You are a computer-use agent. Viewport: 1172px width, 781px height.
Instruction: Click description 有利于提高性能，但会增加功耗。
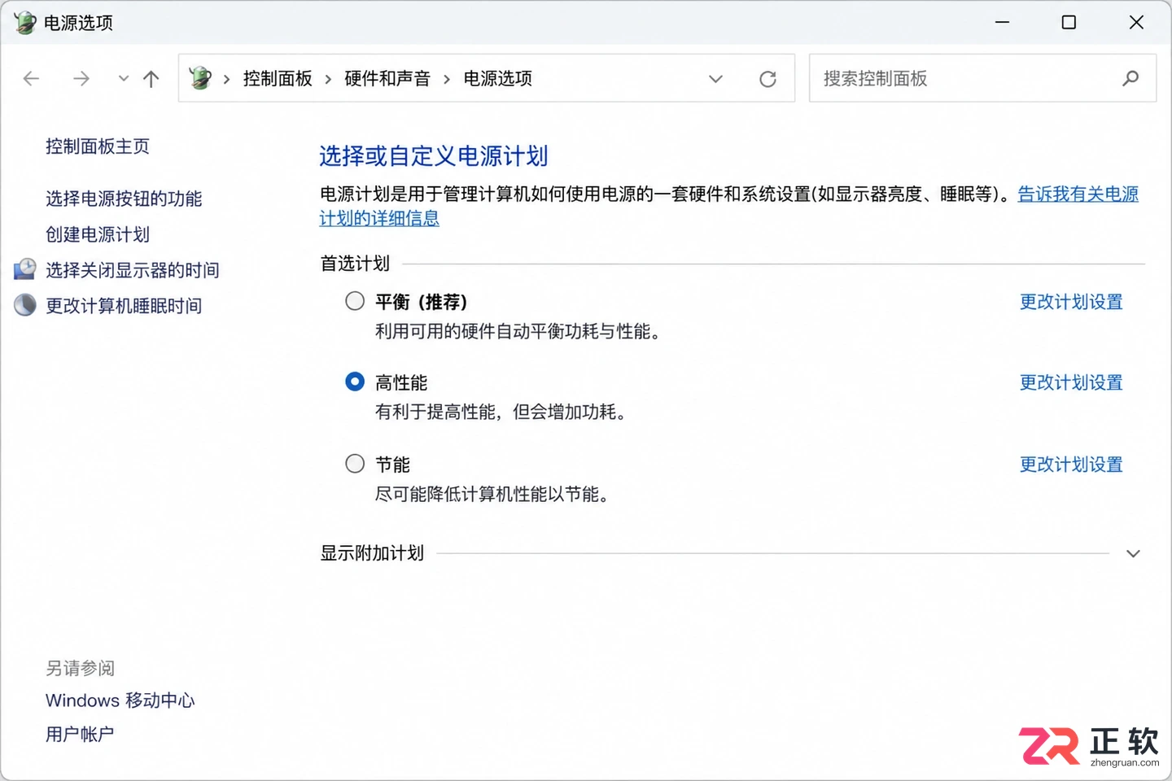click(502, 412)
